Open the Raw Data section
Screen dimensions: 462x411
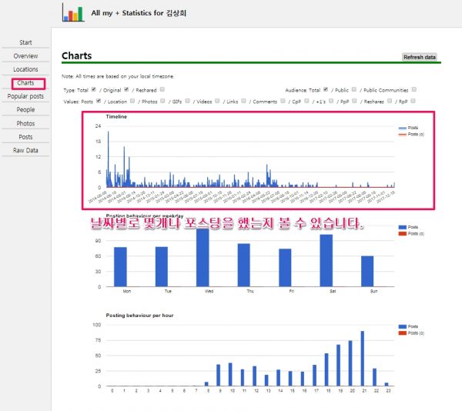[25, 150]
